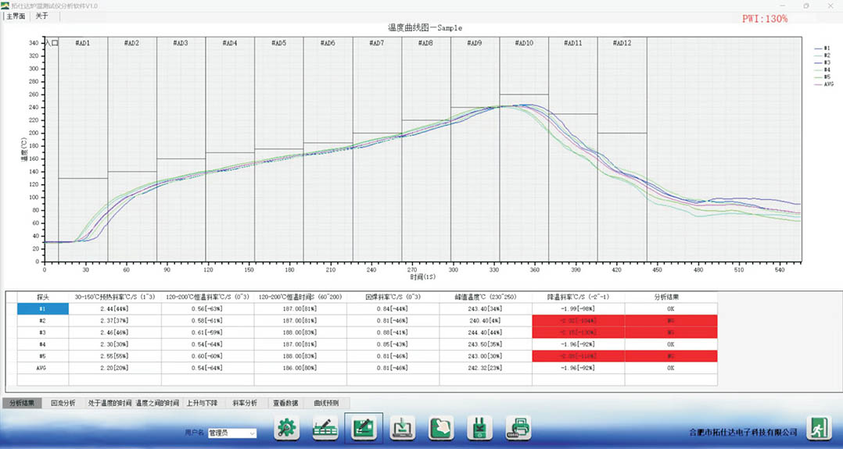Open the ruler-and-chart setup icon
Screen dimensions: 843x449
tap(325, 428)
